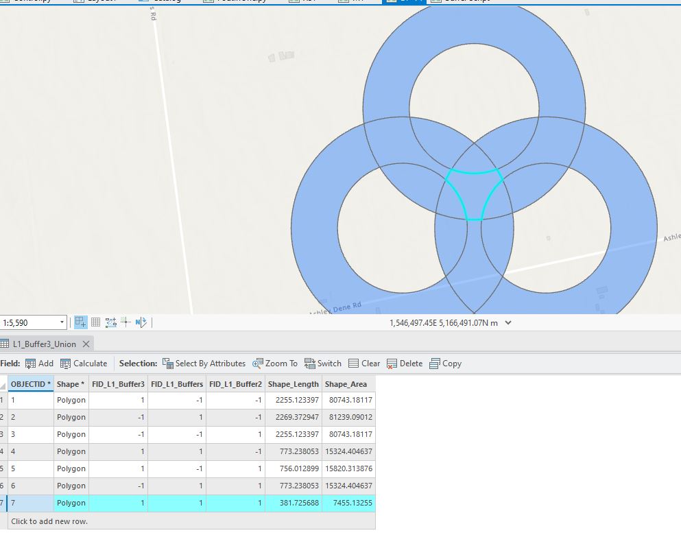681x535 pixels.
Task: Activate the L1_Buffer3_Union table tab
Action: [x=44, y=344]
